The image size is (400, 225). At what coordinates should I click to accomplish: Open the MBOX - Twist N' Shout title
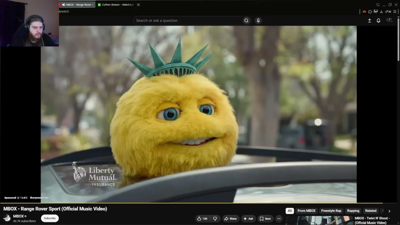(372, 220)
